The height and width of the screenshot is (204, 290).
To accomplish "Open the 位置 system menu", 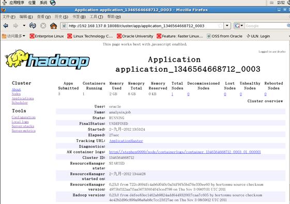I will [x=32, y=3].
